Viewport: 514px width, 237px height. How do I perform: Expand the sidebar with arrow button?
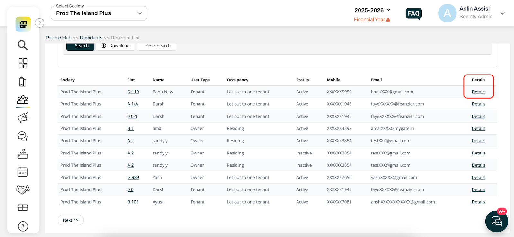(x=40, y=23)
